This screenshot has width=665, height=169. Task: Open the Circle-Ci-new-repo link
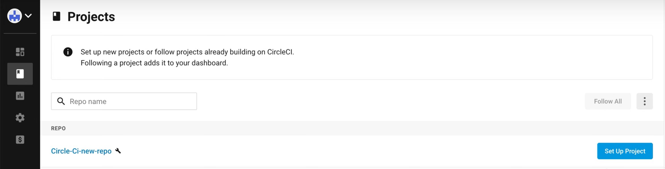point(81,151)
